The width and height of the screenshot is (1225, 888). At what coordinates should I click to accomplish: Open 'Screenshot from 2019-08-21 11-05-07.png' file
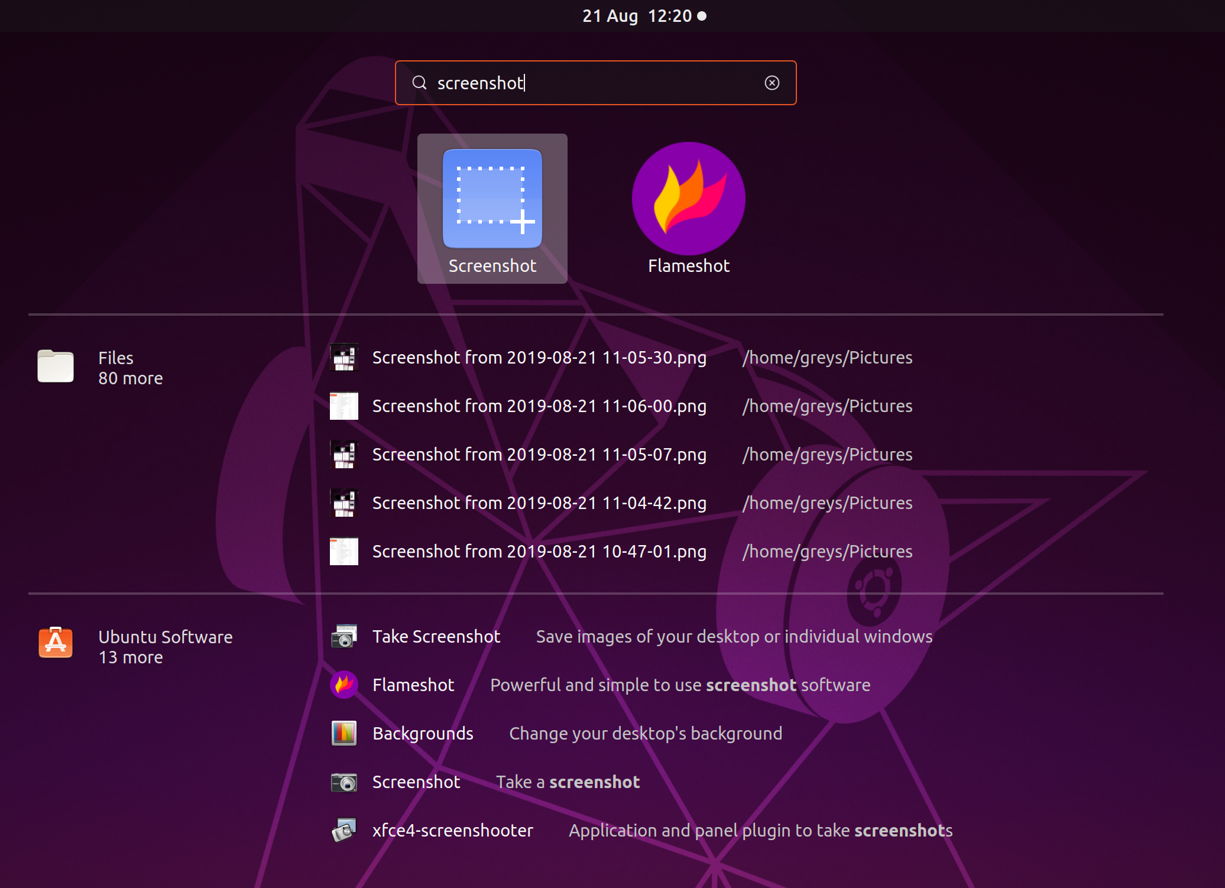click(539, 454)
